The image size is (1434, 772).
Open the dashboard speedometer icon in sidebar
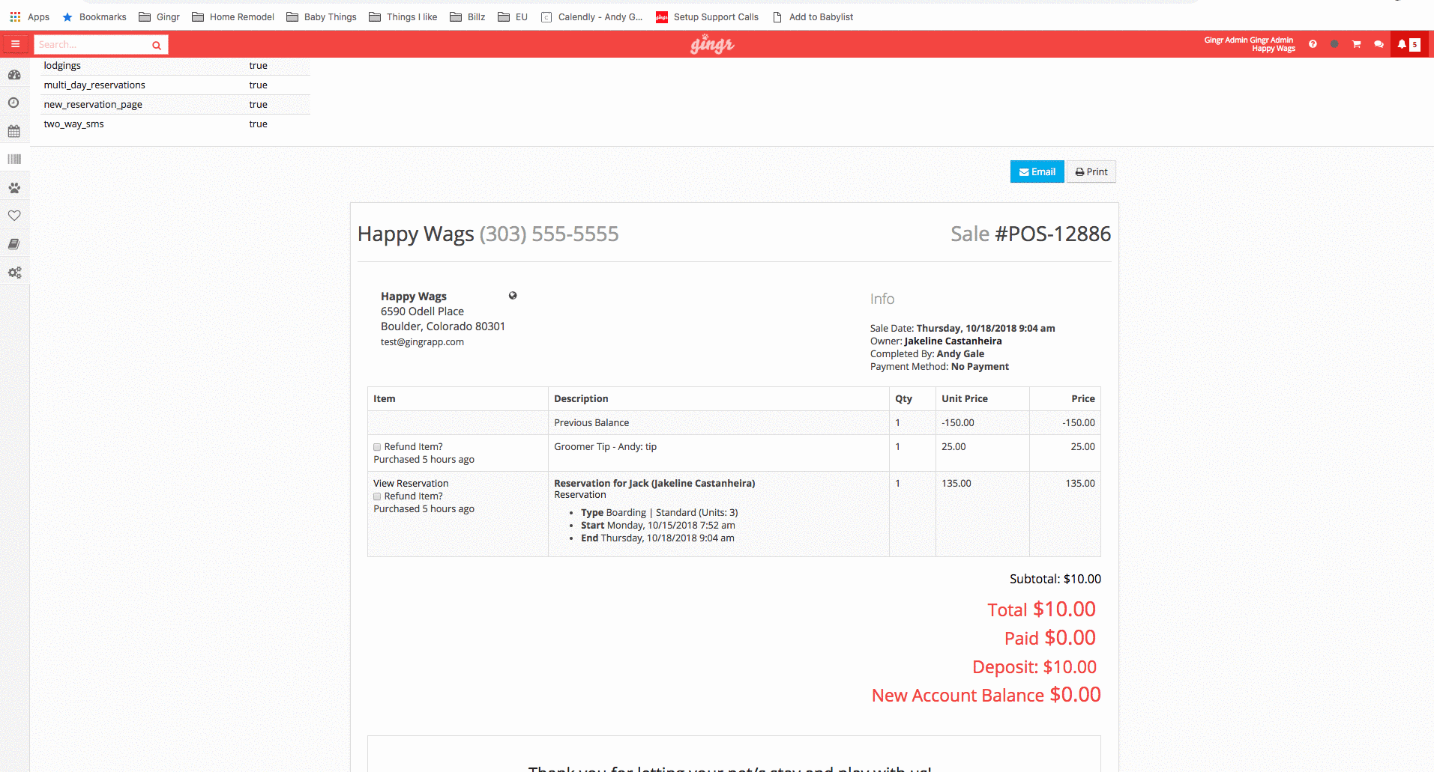coord(14,74)
